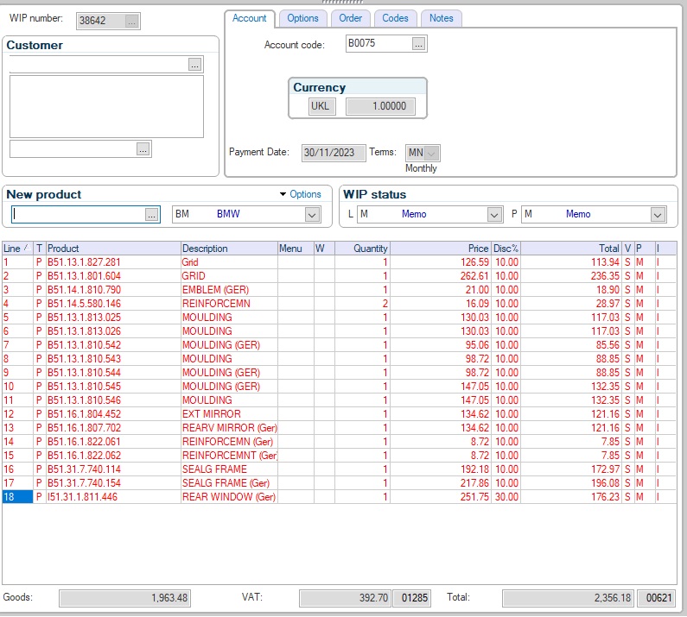The width and height of the screenshot is (687, 617).
Task: Open the Codes tab
Action: (x=395, y=18)
